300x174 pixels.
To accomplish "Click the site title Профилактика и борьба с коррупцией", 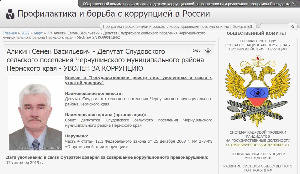I will tap(114, 14).
